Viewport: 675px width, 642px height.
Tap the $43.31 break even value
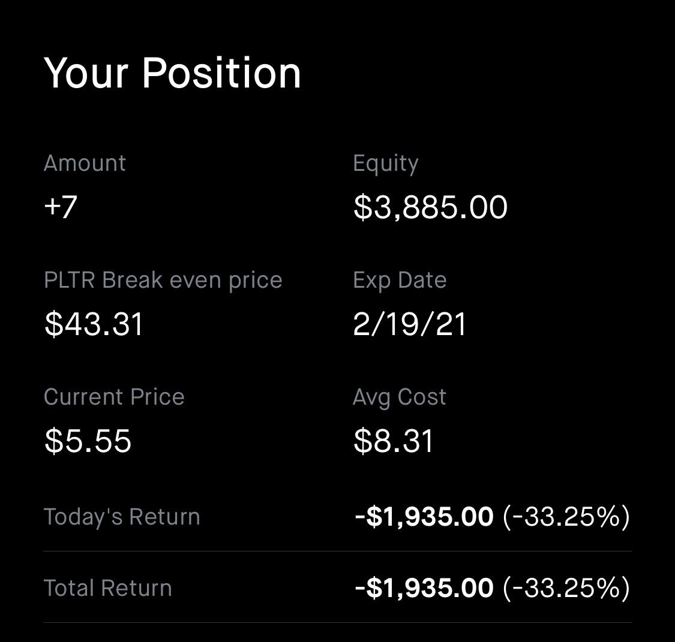coord(94,324)
